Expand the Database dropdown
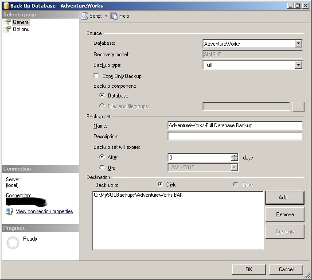The width and height of the screenshot is (312, 280). click(x=298, y=43)
